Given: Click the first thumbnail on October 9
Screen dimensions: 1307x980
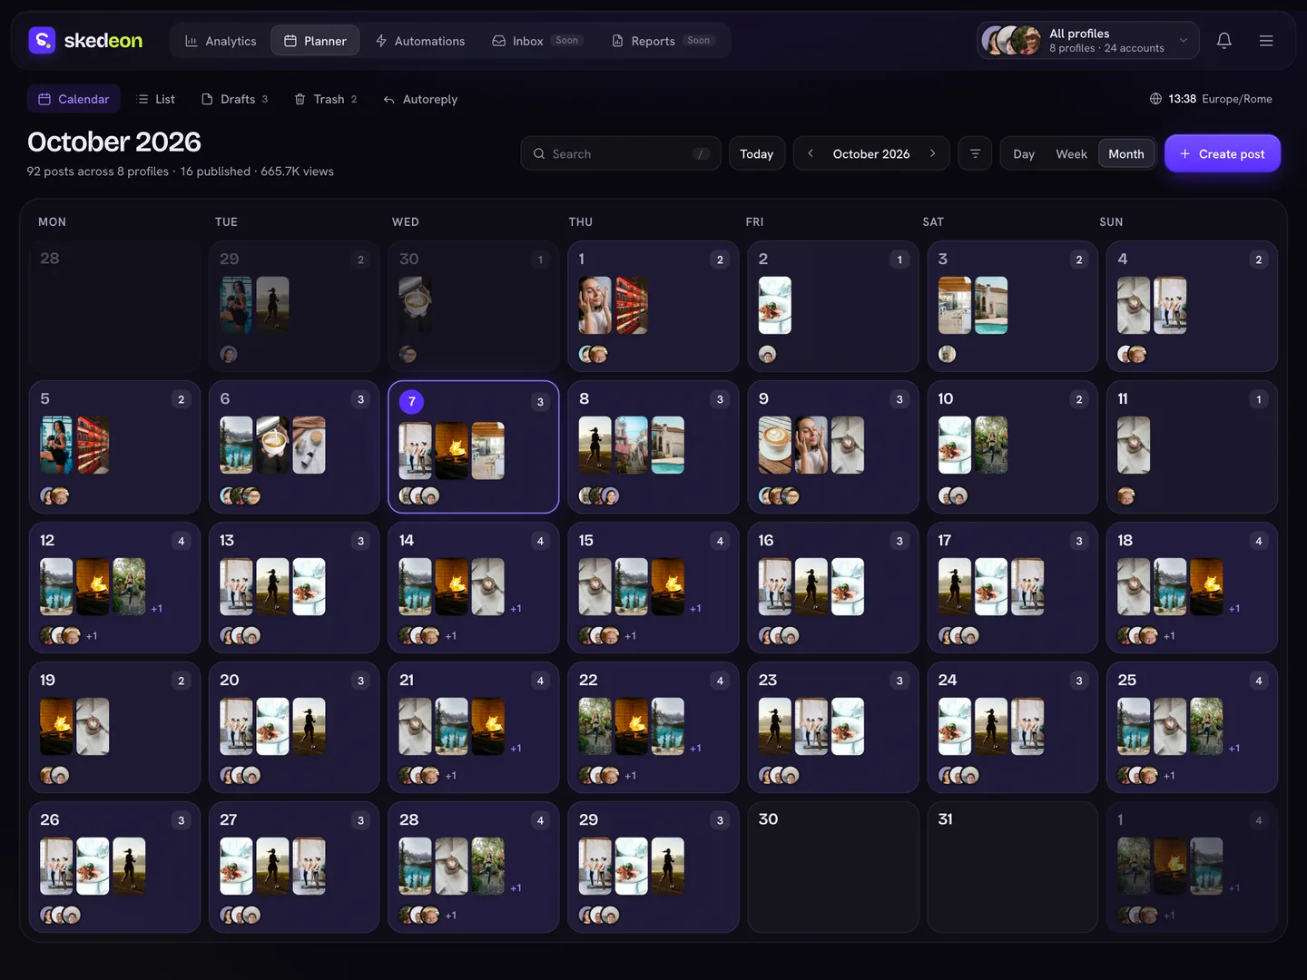Looking at the screenshot, I should point(774,445).
